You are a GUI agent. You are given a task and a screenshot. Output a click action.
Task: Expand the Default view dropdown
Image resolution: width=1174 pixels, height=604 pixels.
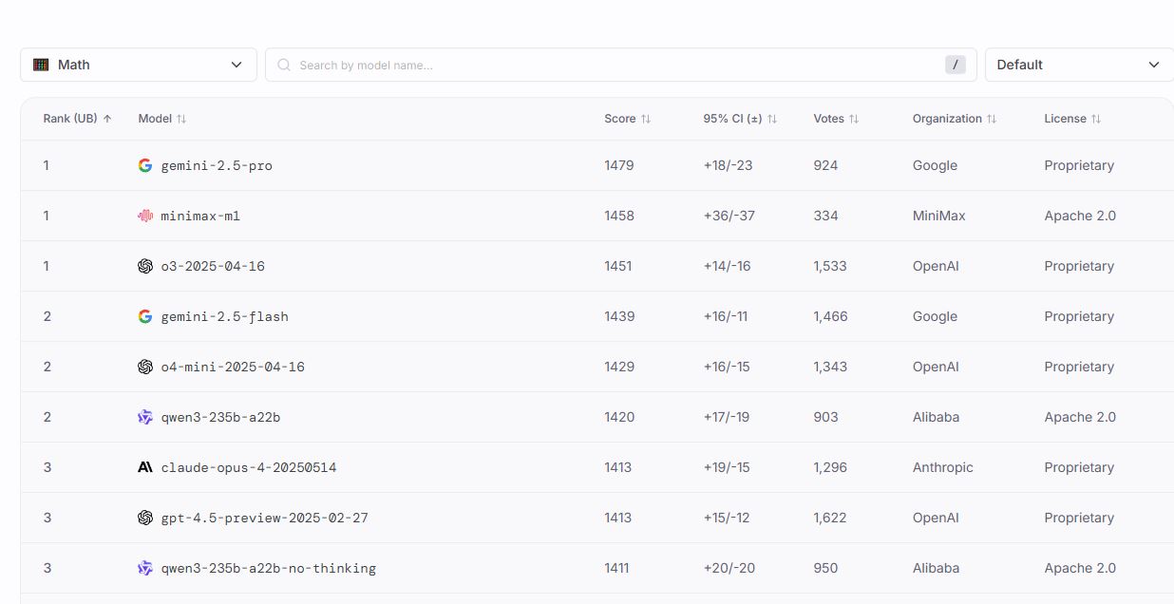[1079, 65]
